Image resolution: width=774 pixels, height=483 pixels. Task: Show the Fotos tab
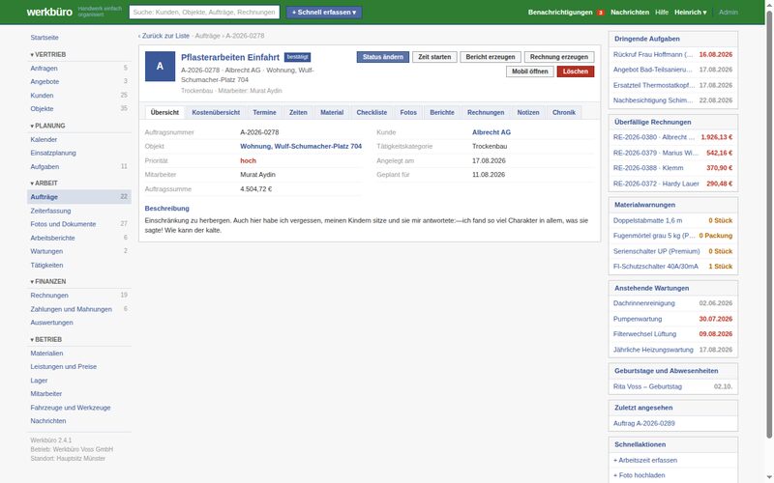click(408, 112)
